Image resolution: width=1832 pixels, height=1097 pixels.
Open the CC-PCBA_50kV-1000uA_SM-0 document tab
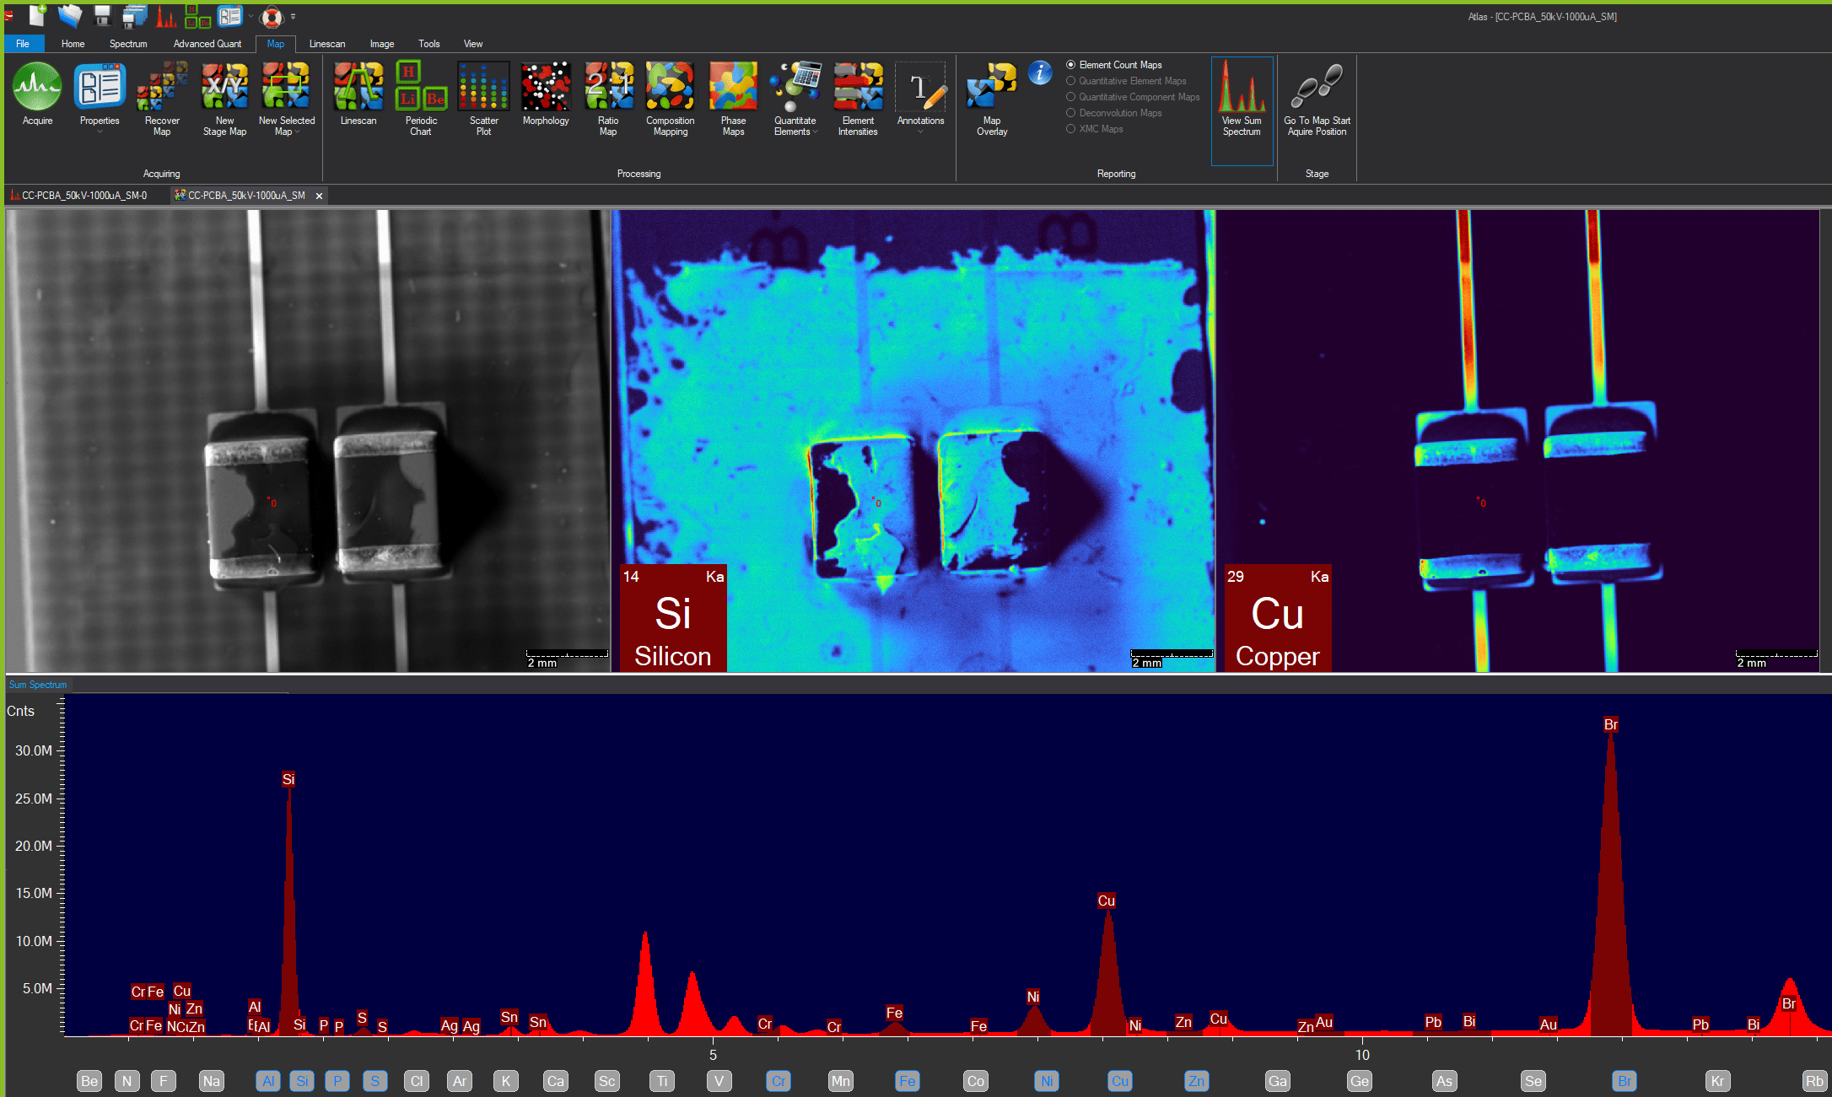[84, 196]
